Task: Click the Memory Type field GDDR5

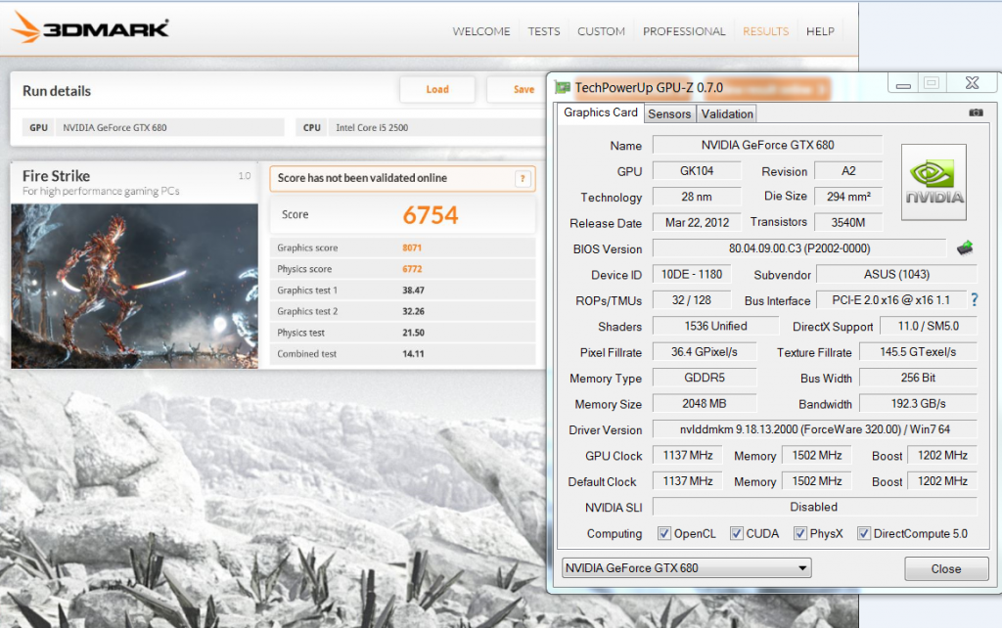Action: coord(705,378)
